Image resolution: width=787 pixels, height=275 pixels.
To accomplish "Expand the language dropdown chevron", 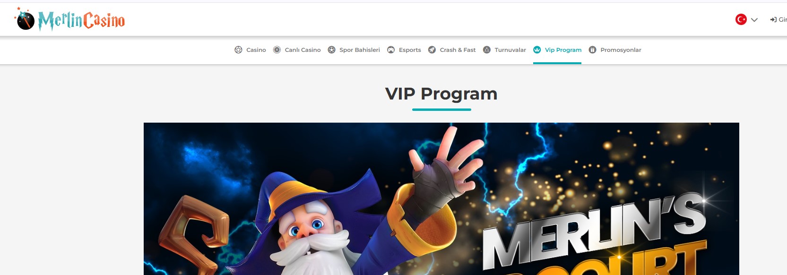I will point(754,20).
